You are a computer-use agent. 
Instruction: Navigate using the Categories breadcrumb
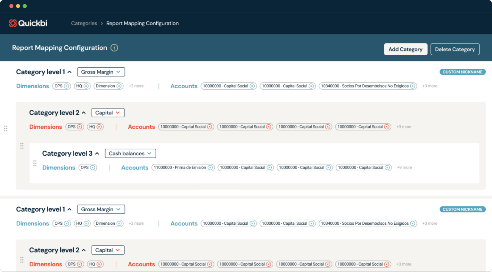pos(84,23)
